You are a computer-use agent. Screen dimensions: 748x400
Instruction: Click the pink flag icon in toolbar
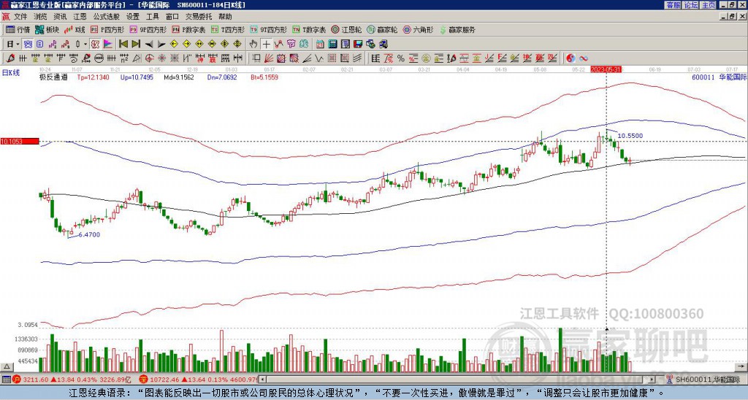pyautogui.click(x=108, y=45)
